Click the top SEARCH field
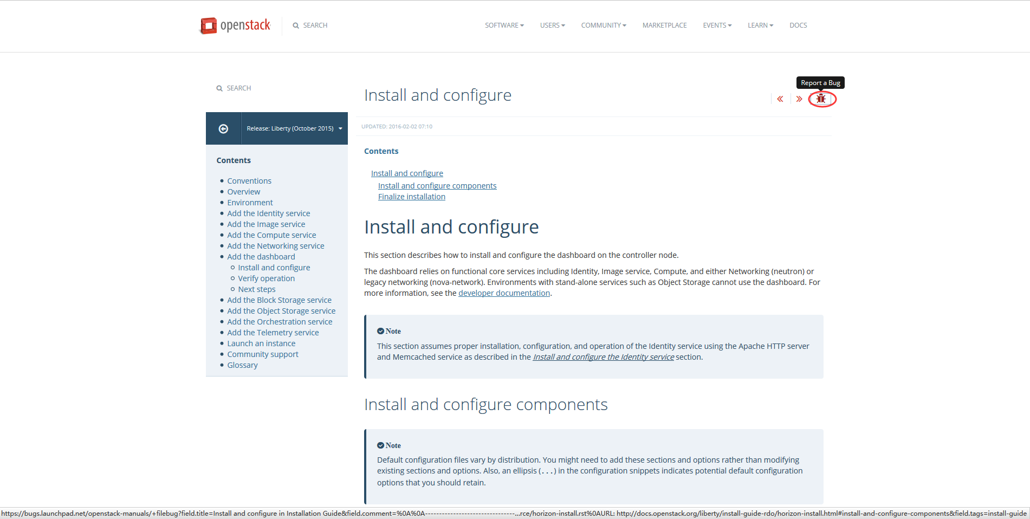This screenshot has height=519, width=1030. point(315,25)
